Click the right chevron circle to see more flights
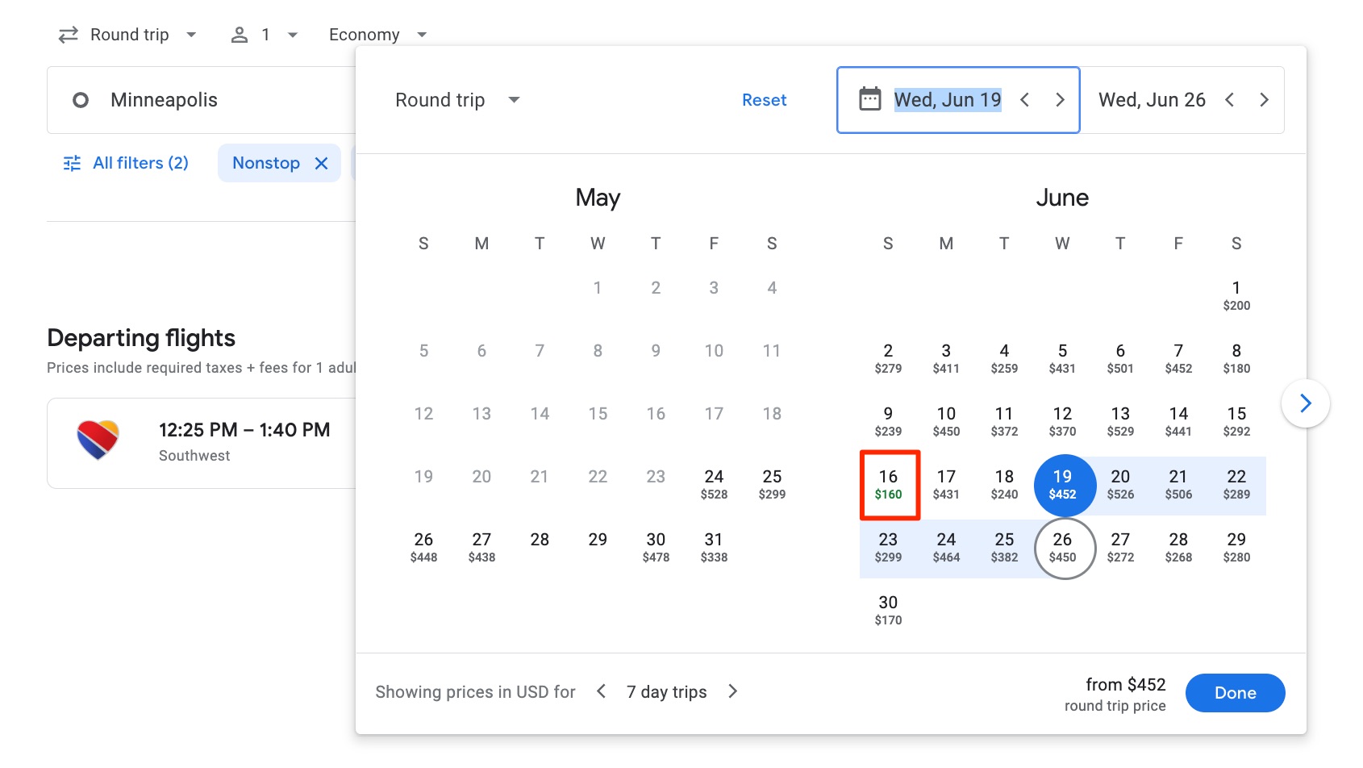This screenshot has height=768, width=1363. 1305,403
